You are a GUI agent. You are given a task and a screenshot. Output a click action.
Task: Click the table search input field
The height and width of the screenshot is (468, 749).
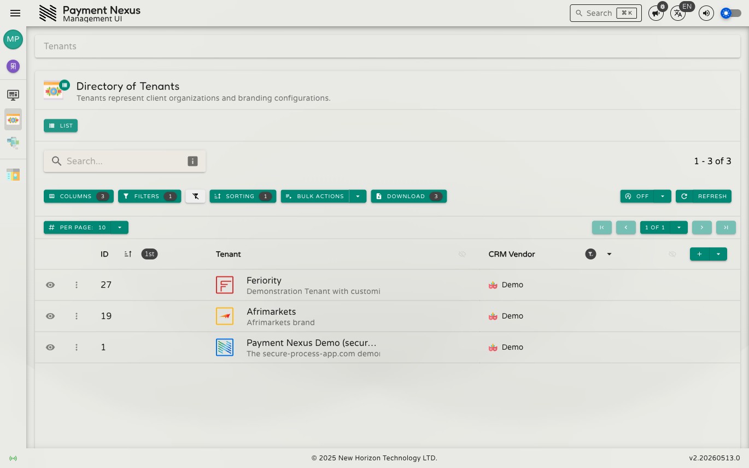point(125,161)
